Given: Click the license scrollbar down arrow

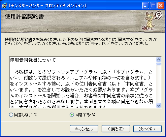Looking at the screenshot, I should tap(158, 106).
